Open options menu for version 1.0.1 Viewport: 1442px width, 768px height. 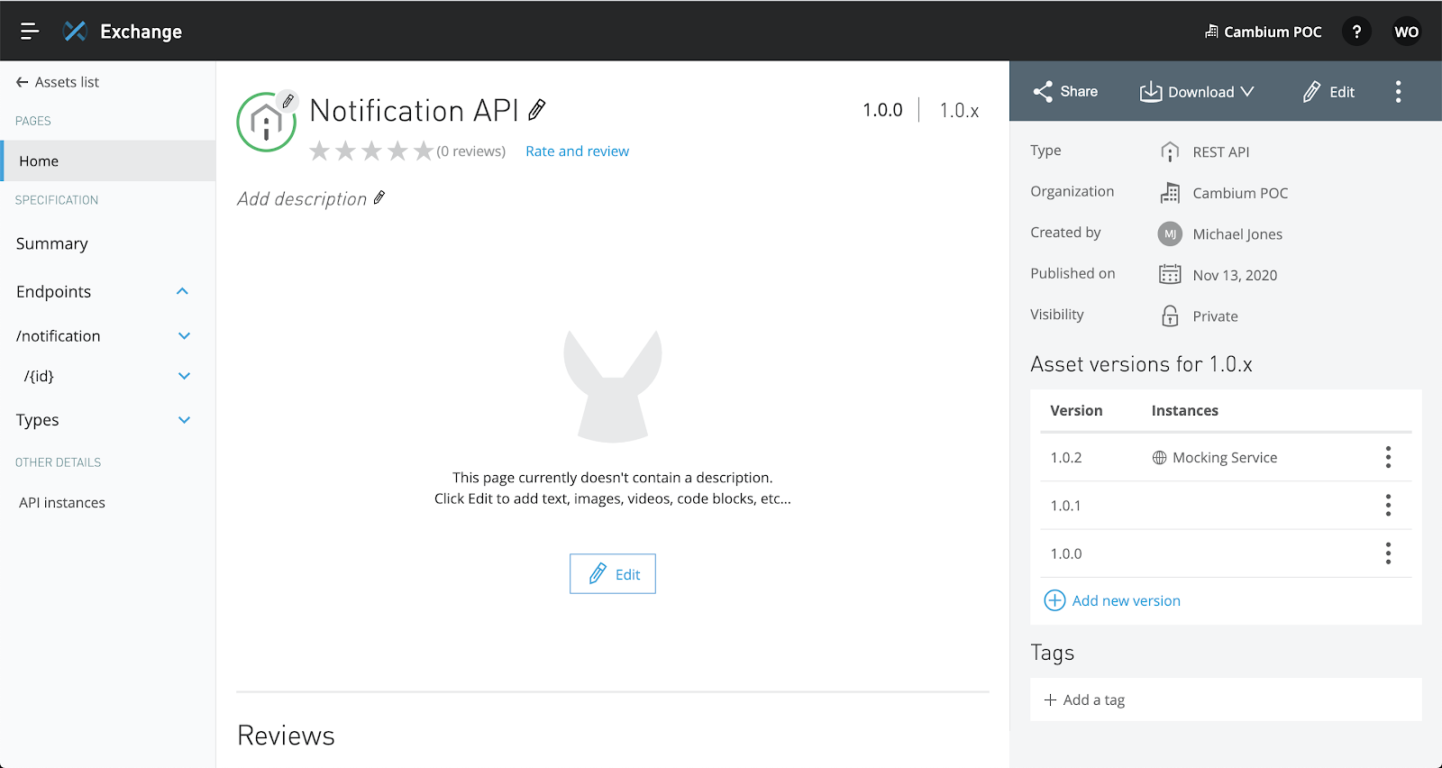(1388, 506)
